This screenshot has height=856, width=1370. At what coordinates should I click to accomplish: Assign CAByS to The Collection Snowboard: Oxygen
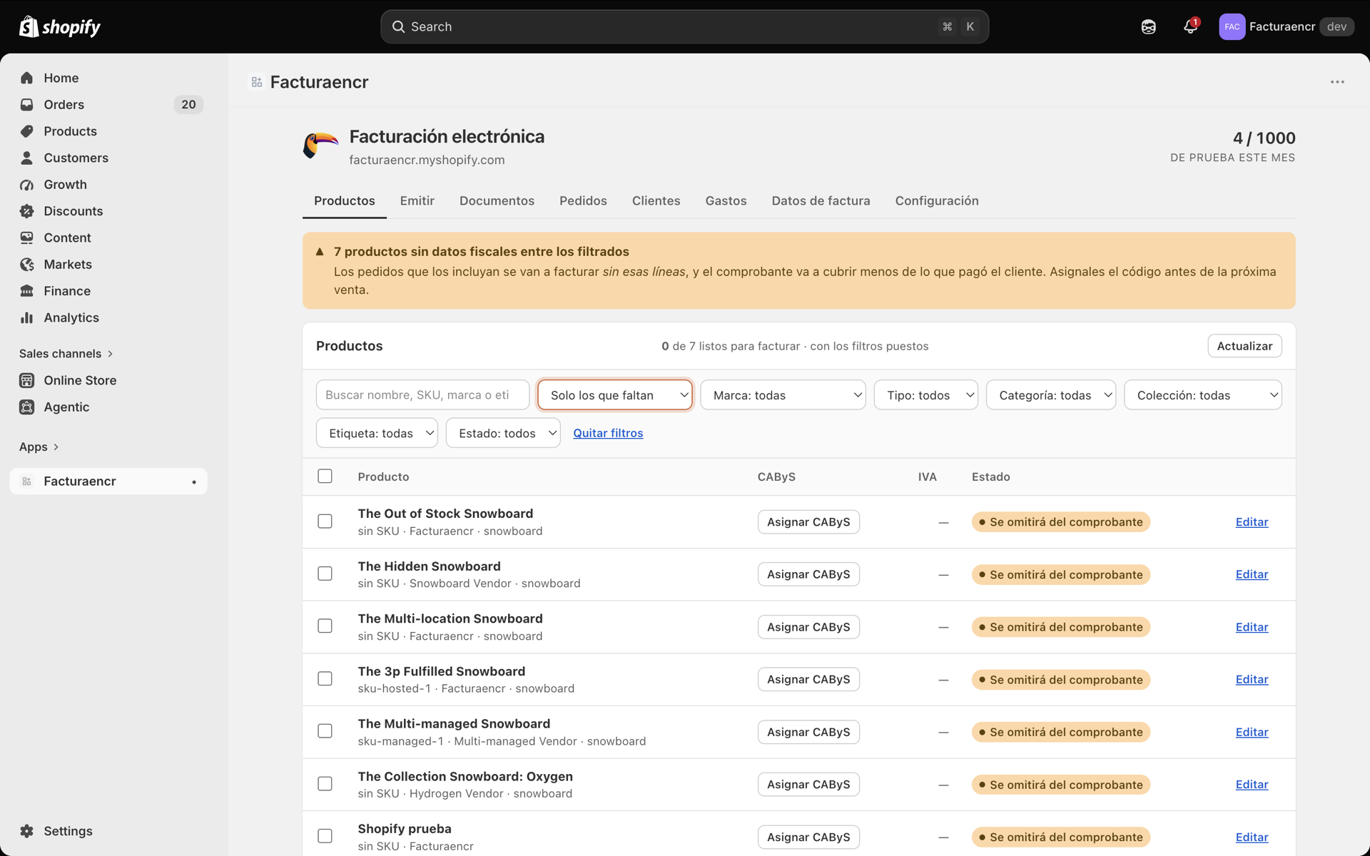pos(808,785)
